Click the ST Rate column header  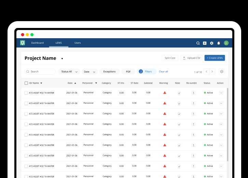pos(135,83)
